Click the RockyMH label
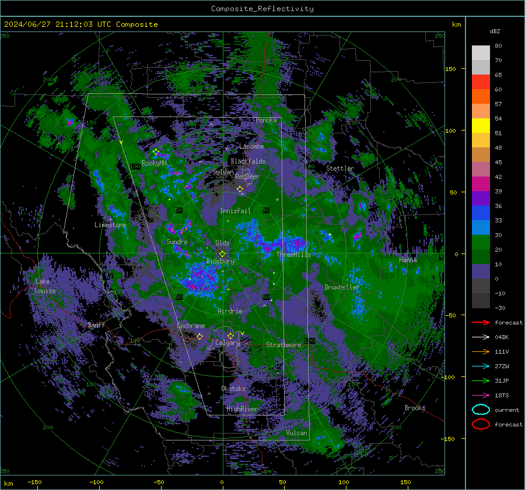This screenshot has width=525, height=490. point(154,163)
